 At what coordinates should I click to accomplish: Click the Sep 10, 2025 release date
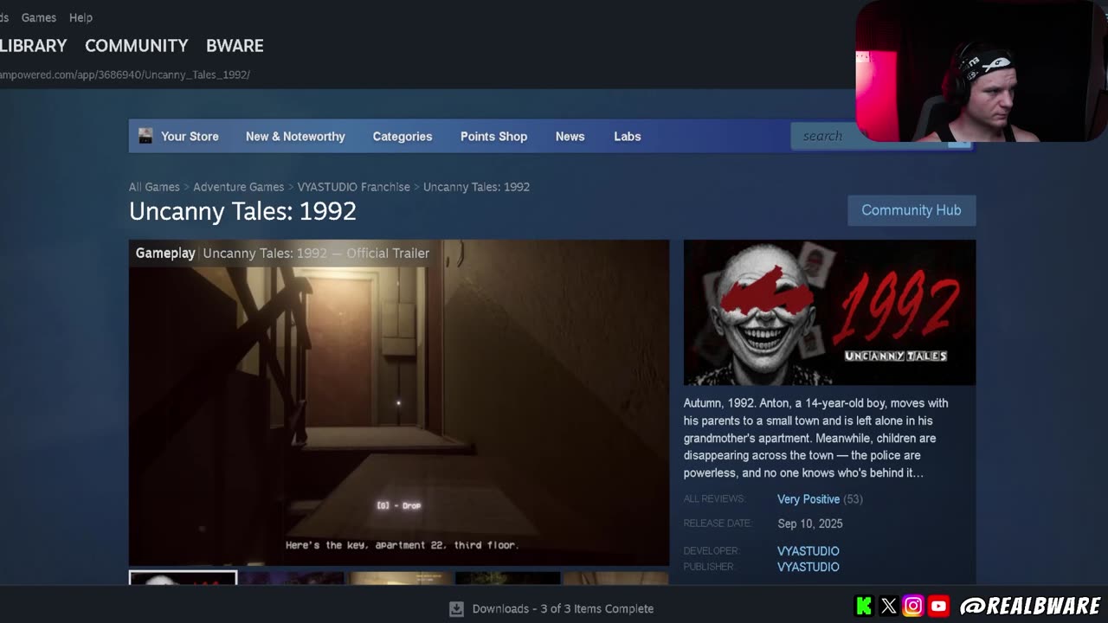809,523
